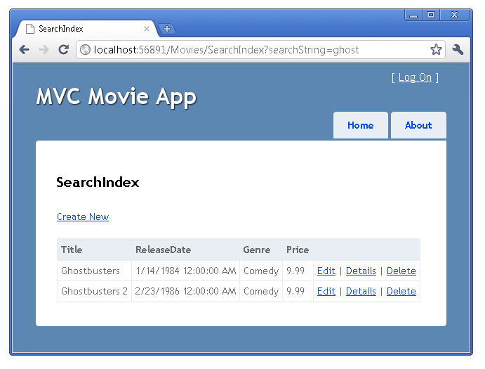Open a new tab with the plus button
485x369 pixels.
coord(167,29)
